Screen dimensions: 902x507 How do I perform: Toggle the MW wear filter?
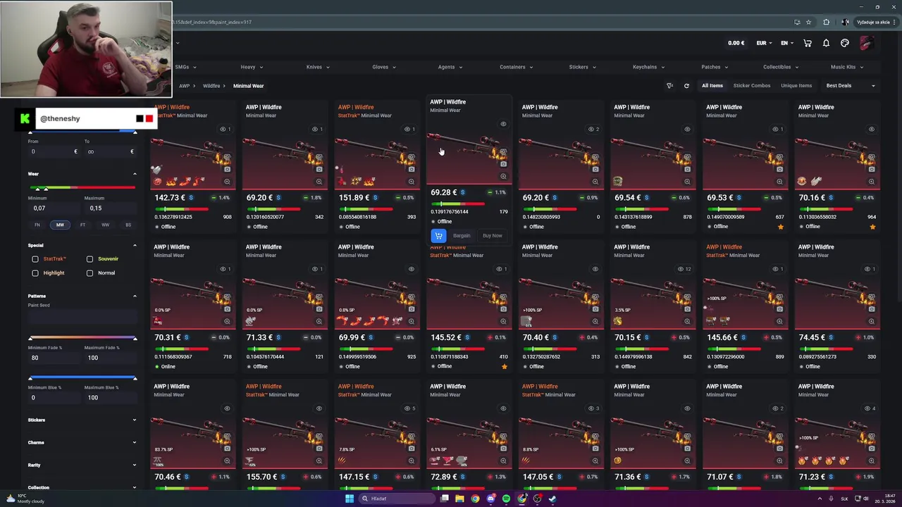point(60,225)
